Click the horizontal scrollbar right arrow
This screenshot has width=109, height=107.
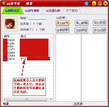coord(51,99)
